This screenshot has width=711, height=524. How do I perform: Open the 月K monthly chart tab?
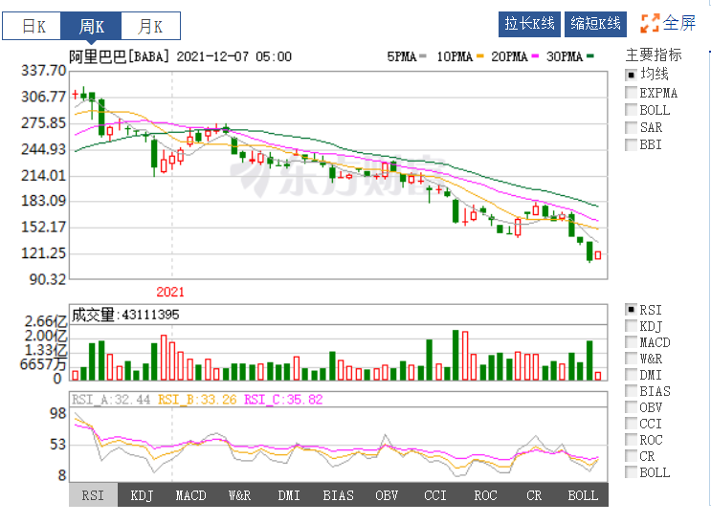[x=150, y=26]
